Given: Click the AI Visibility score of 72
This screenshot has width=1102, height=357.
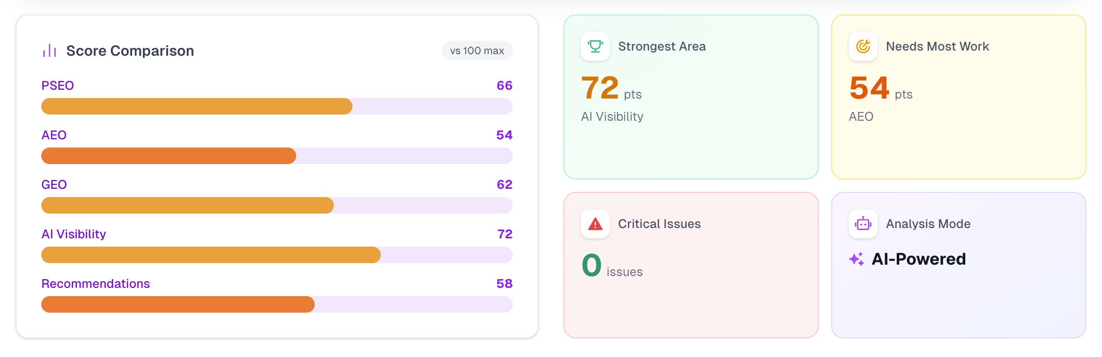Looking at the screenshot, I should click(505, 234).
